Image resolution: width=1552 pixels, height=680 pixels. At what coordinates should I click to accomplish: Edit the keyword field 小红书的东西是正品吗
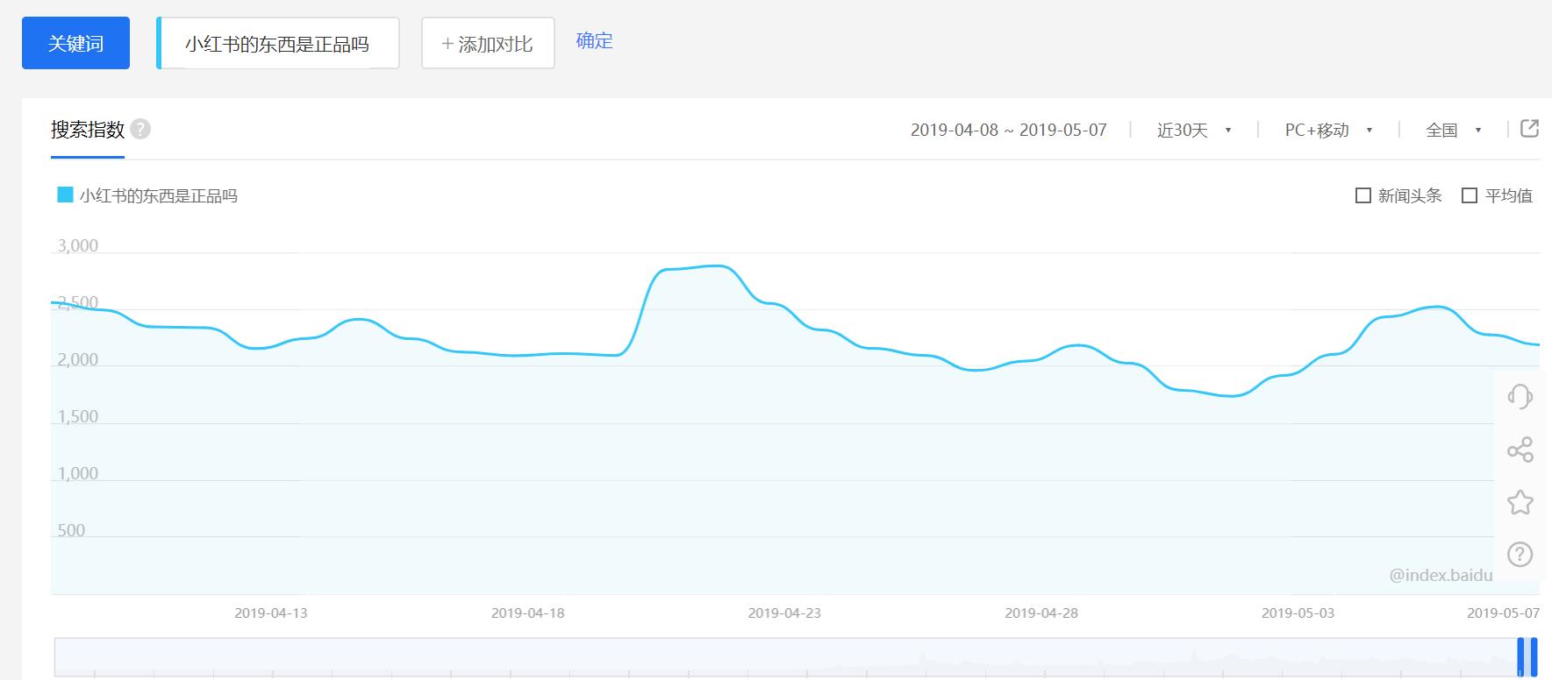click(x=277, y=43)
